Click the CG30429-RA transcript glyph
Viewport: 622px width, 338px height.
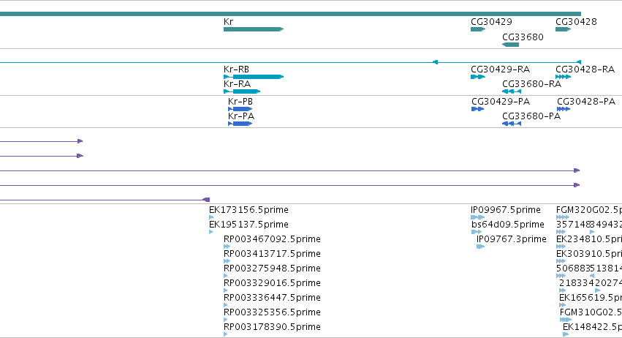[x=478, y=77]
